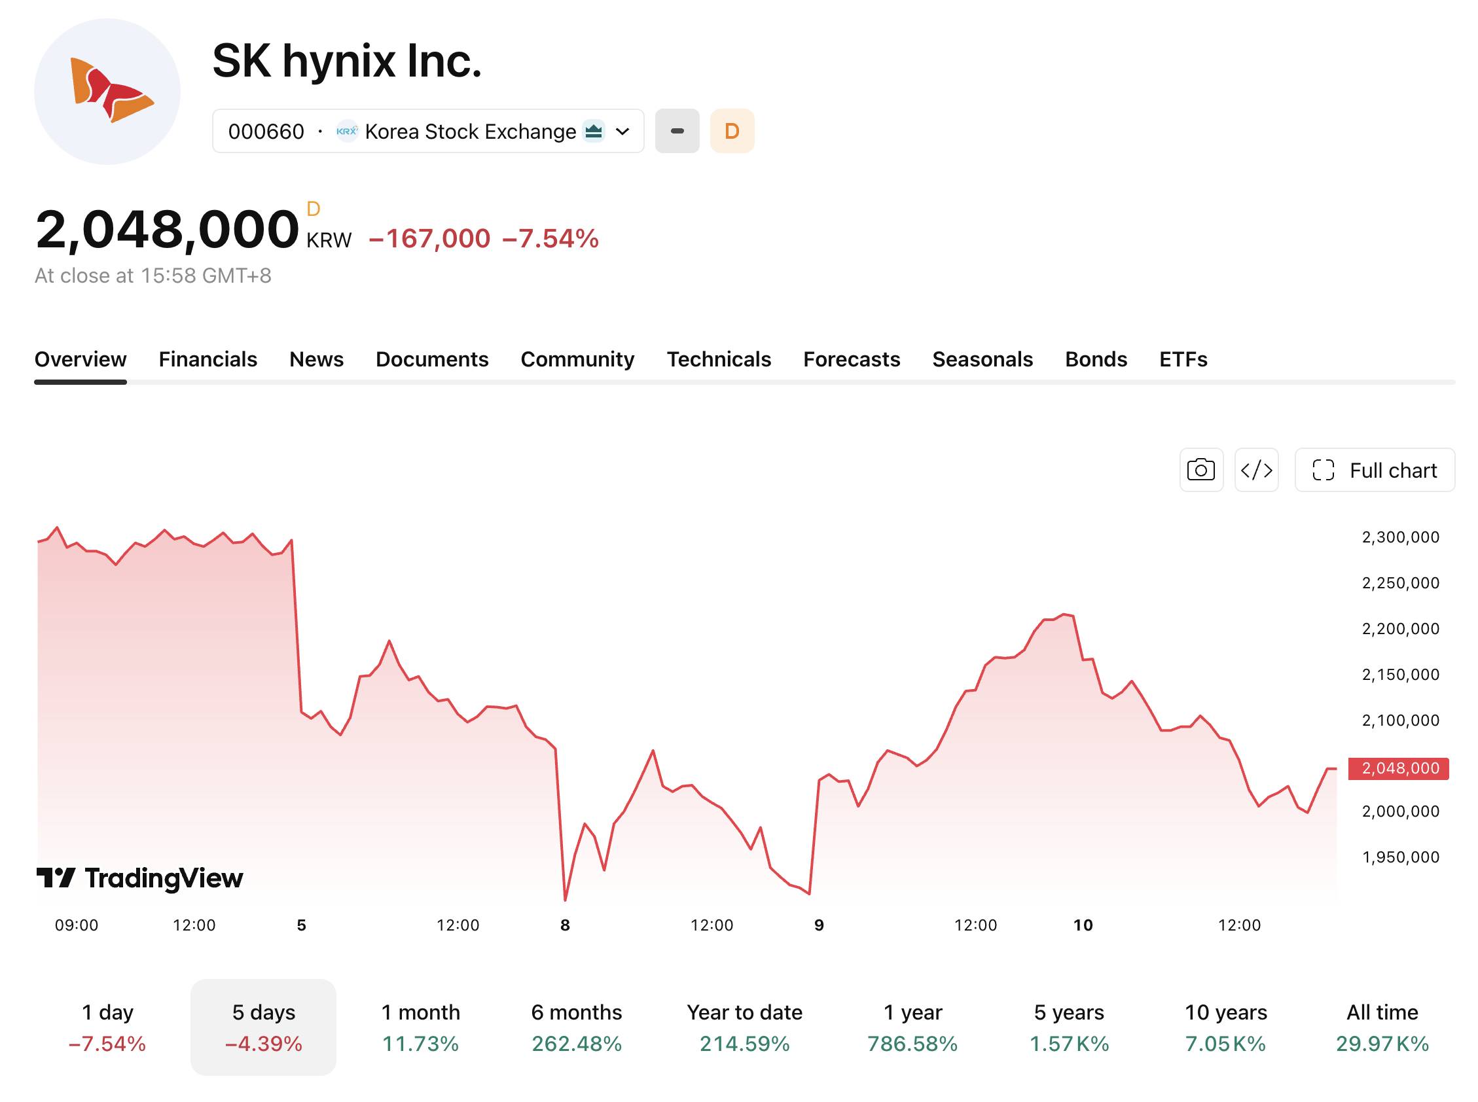Screen dimensions: 1478x1102
Task: Click the 000660 ticker symbol text
Action: tap(266, 132)
